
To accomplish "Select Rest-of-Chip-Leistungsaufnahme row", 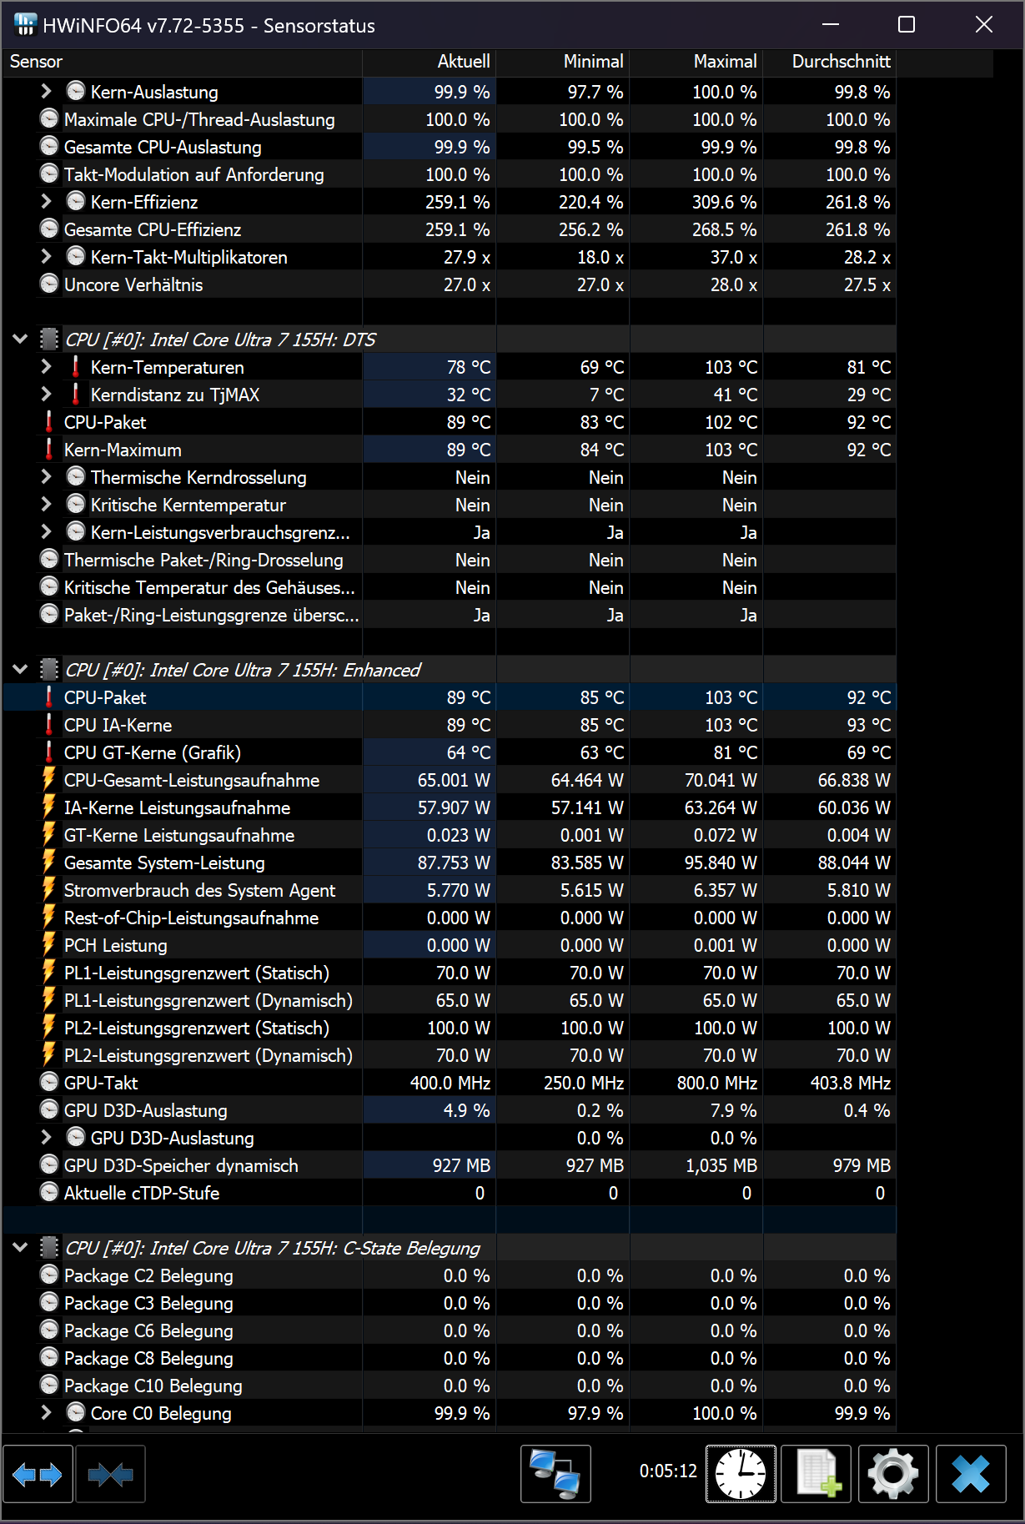I will pyautogui.click(x=450, y=918).
